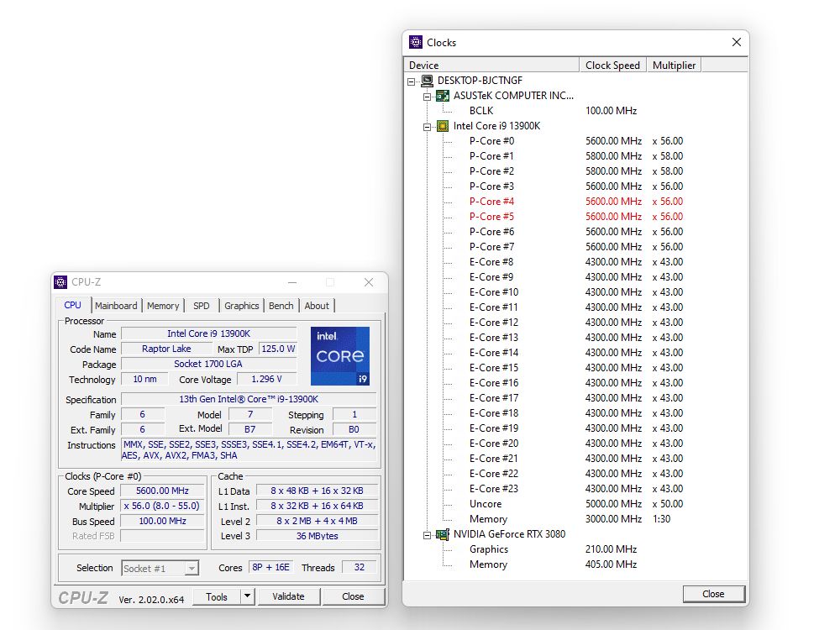
Task: Click the Package value Socket 1700 LGA
Action: point(209,364)
